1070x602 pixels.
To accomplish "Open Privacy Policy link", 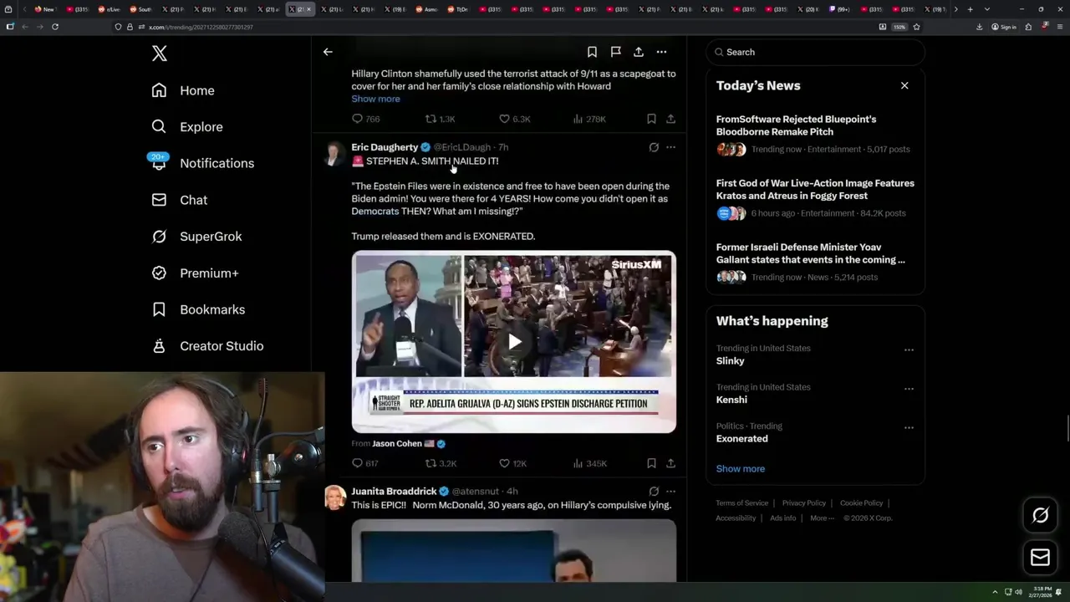I will point(803,503).
